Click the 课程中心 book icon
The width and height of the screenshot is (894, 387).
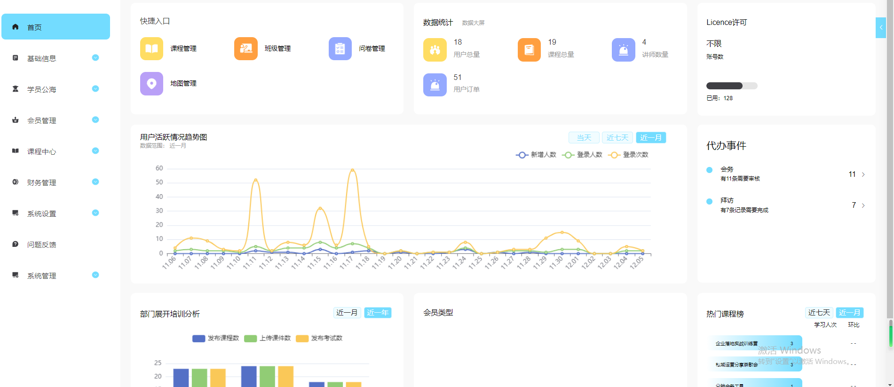(x=16, y=151)
